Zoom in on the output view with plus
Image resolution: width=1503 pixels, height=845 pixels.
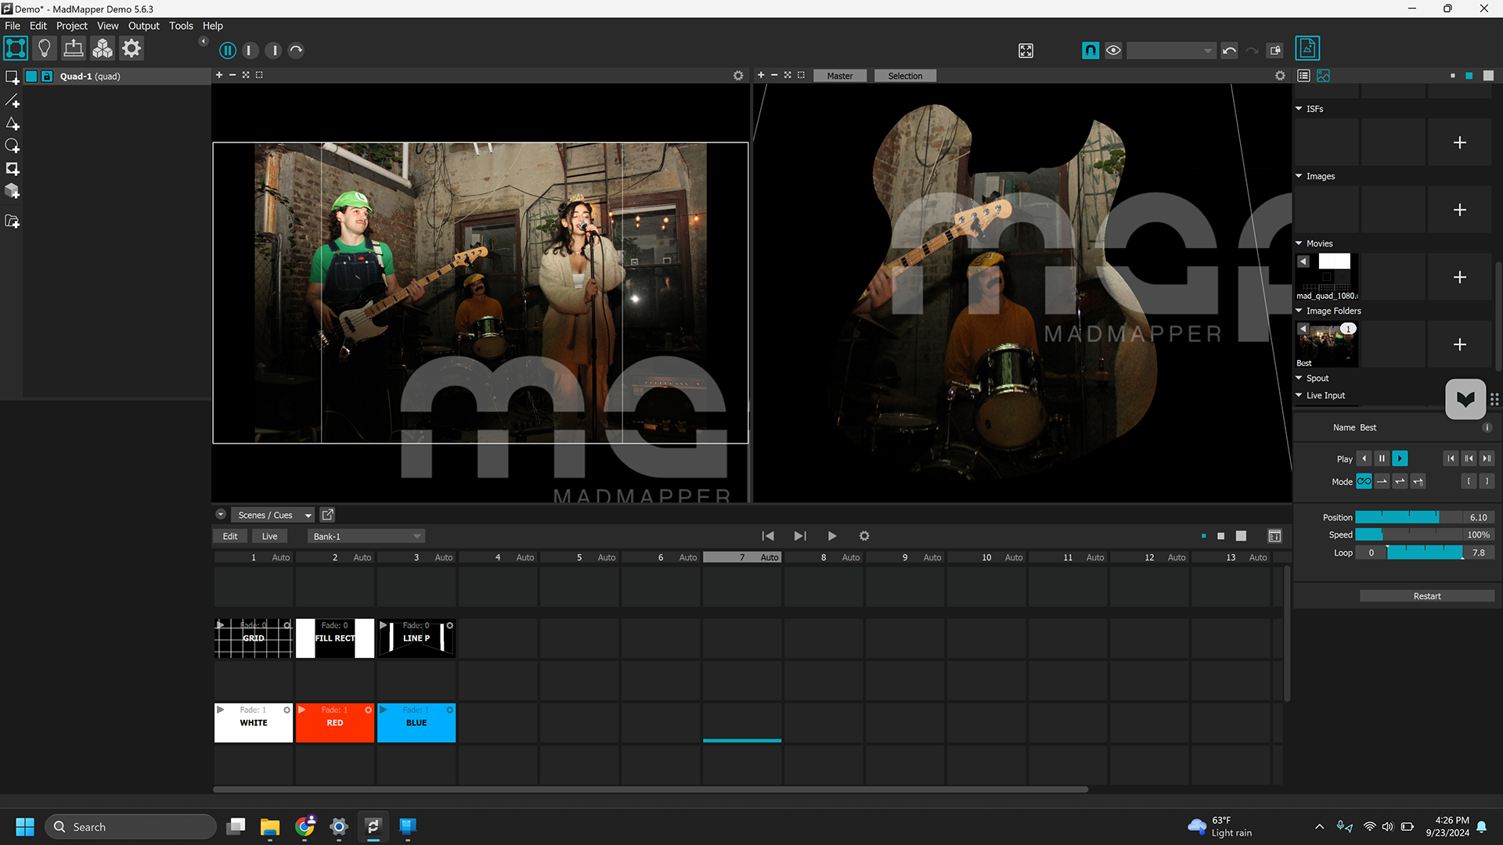[761, 75]
